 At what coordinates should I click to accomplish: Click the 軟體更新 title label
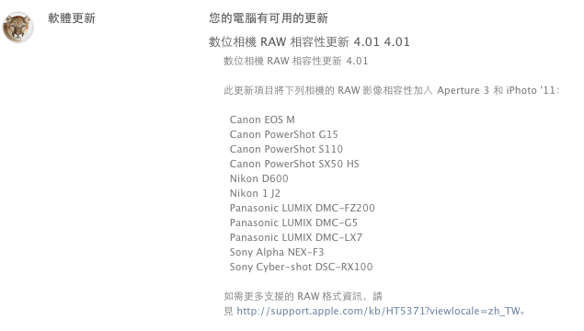coord(72,17)
